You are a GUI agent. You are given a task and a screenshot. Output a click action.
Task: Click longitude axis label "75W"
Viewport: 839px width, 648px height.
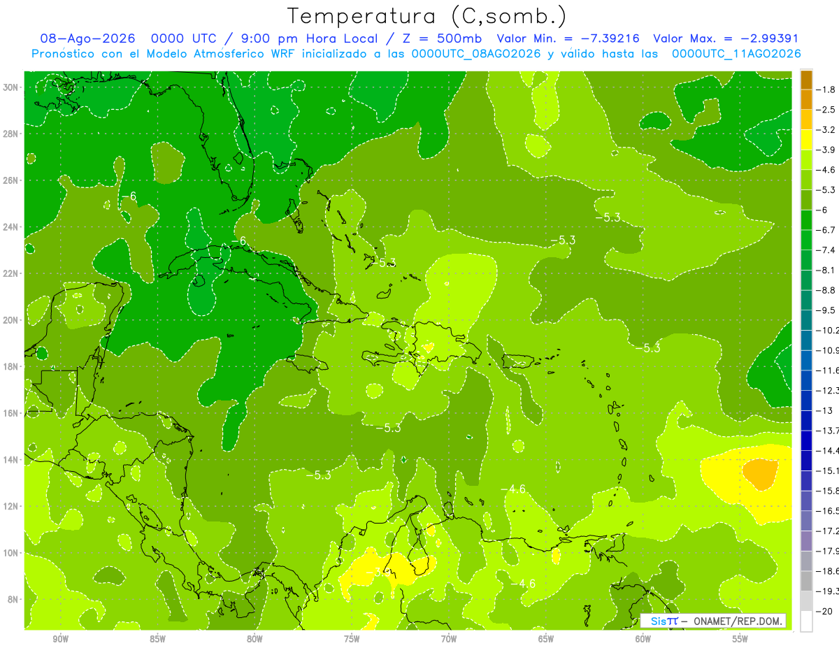pos(352,639)
